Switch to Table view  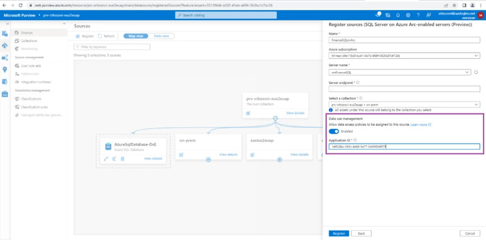click(x=161, y=36)
